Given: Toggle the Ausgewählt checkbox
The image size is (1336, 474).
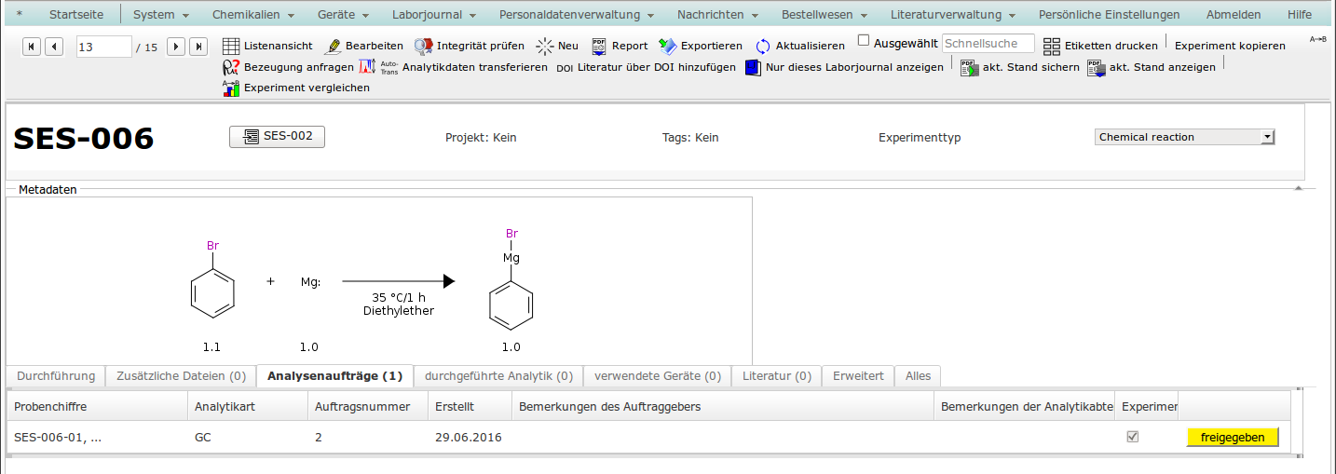Looking at the screenshot, I should (x=864, y=41).
